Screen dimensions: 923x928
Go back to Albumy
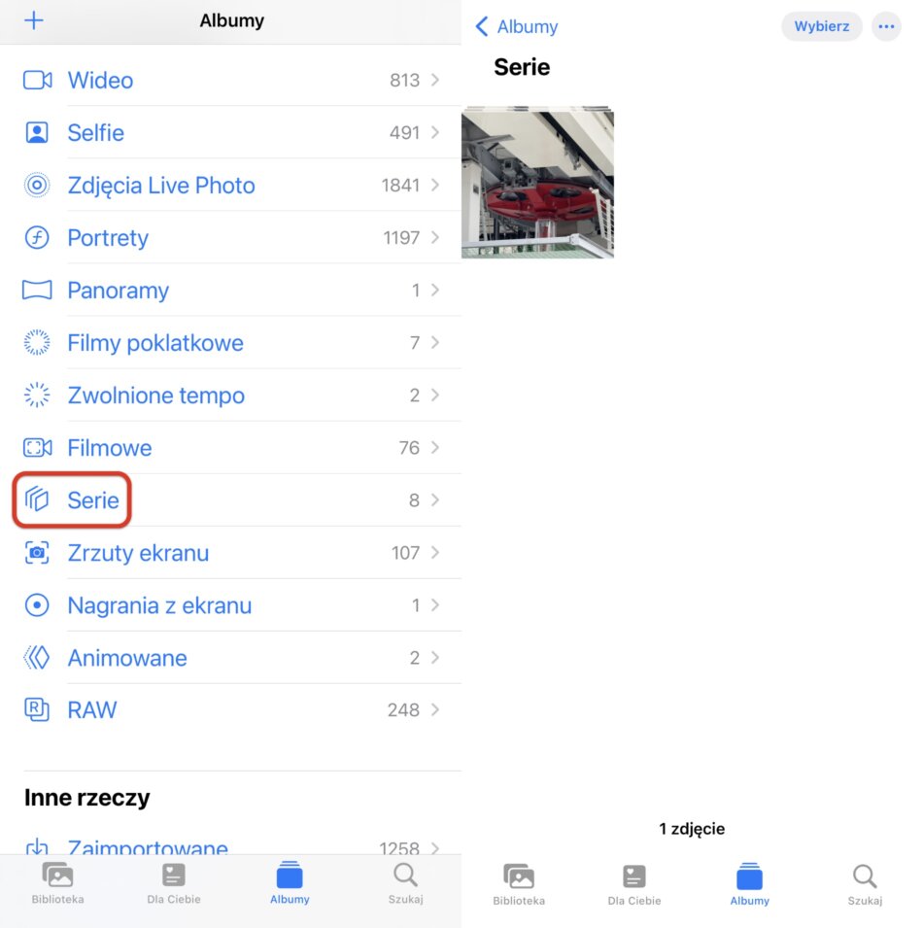coord(517,26)
